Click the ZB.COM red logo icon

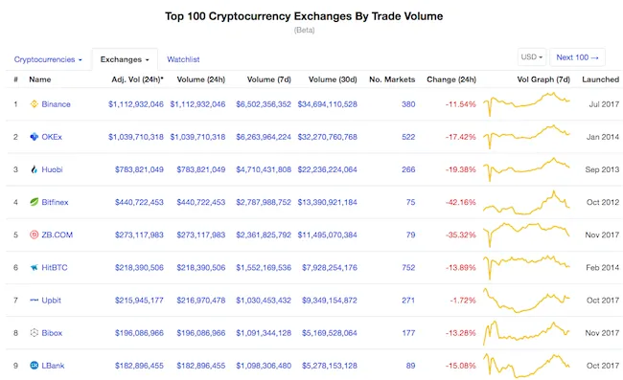tap(35, 235)
